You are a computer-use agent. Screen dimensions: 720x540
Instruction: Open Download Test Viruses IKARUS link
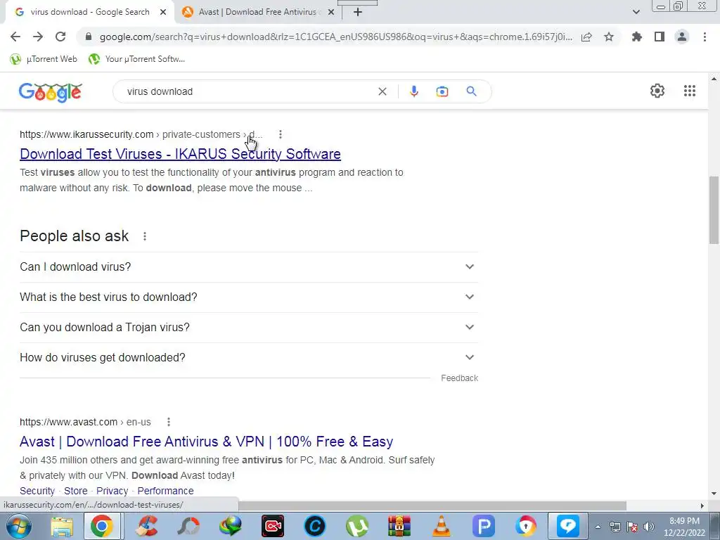180,154
